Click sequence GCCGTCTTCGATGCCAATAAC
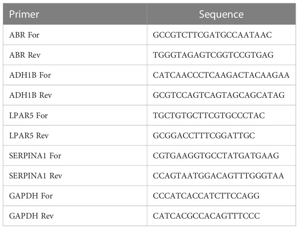The height and width of the screenshot is (229, 299). click(212, 35)
